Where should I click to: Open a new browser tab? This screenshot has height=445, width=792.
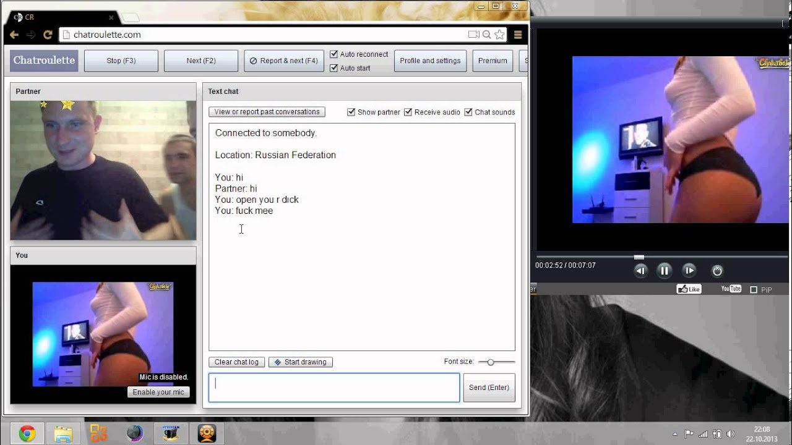[130, 17]
